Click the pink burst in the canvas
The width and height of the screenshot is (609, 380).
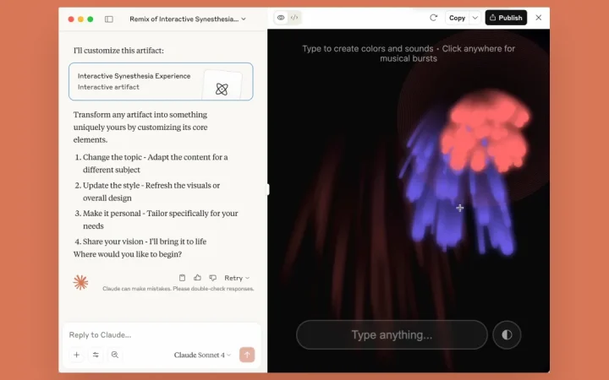pyautogui.click(x=486, y=132)
